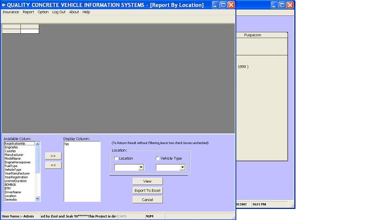The width and height of the screenshot is (392, 220).
Task: Click the Cancel button
Action: click(148, 200)
